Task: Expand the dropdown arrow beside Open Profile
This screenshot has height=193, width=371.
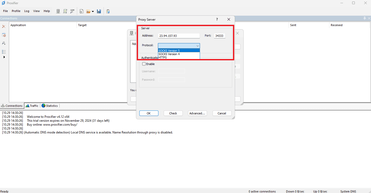Action: (93, 11)
